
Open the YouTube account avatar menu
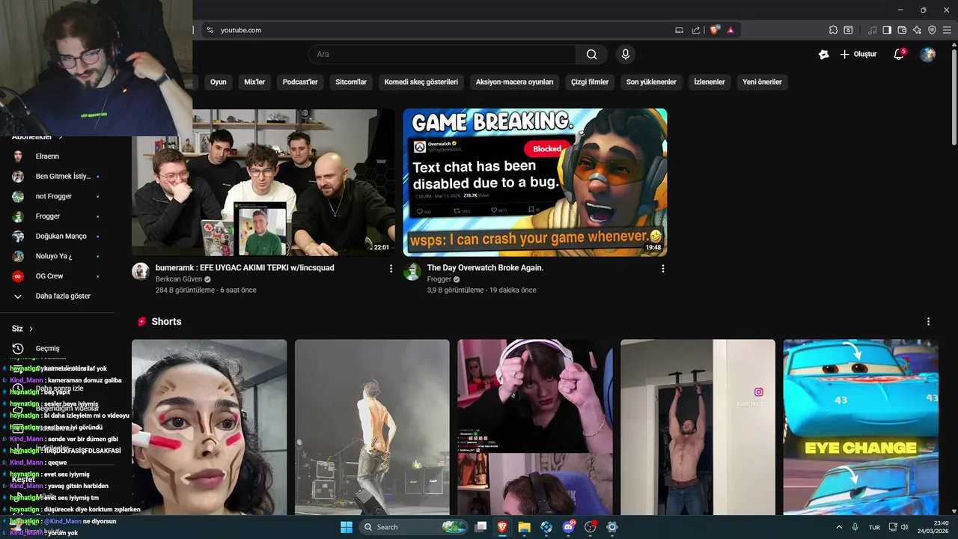pos(927,54)
